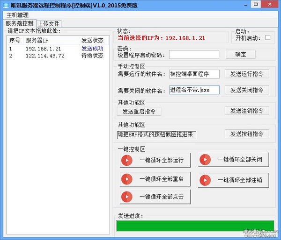Screen dimensions: 281x240
Task: Focus the 设置程序启动密码 input field
Action: click(194, 55)
